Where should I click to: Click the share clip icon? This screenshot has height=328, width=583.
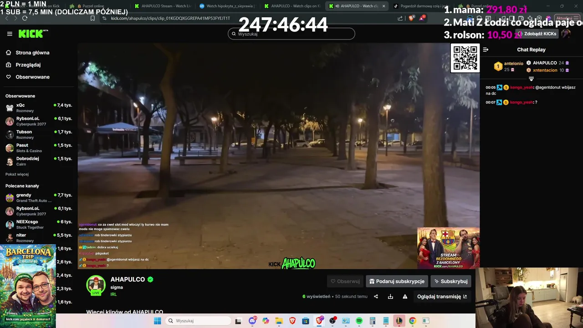coord(376,297)
